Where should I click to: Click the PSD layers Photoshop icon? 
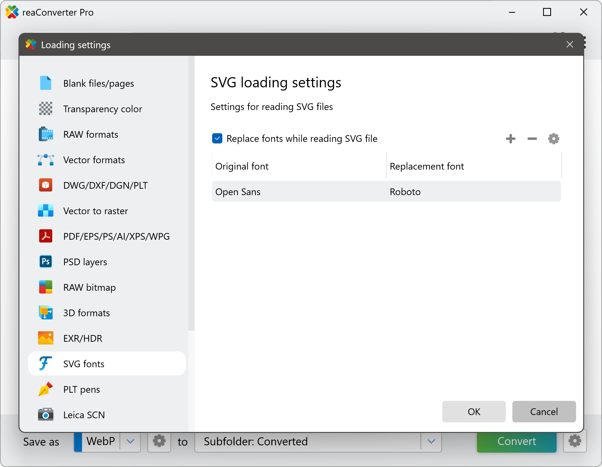46,262
